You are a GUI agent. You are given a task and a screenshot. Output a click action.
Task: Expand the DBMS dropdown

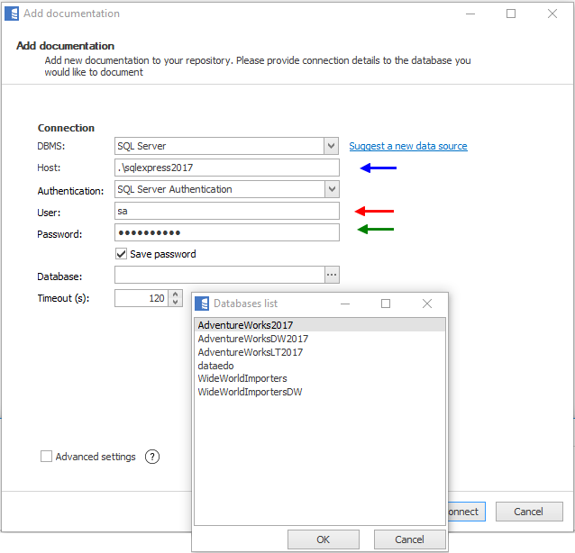tap(332, 146)
